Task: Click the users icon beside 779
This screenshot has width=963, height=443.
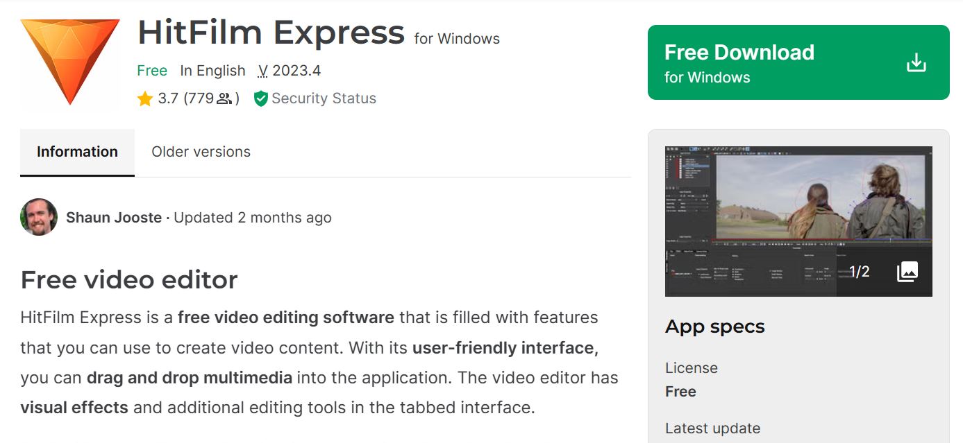Action: (x=224, y=99)
